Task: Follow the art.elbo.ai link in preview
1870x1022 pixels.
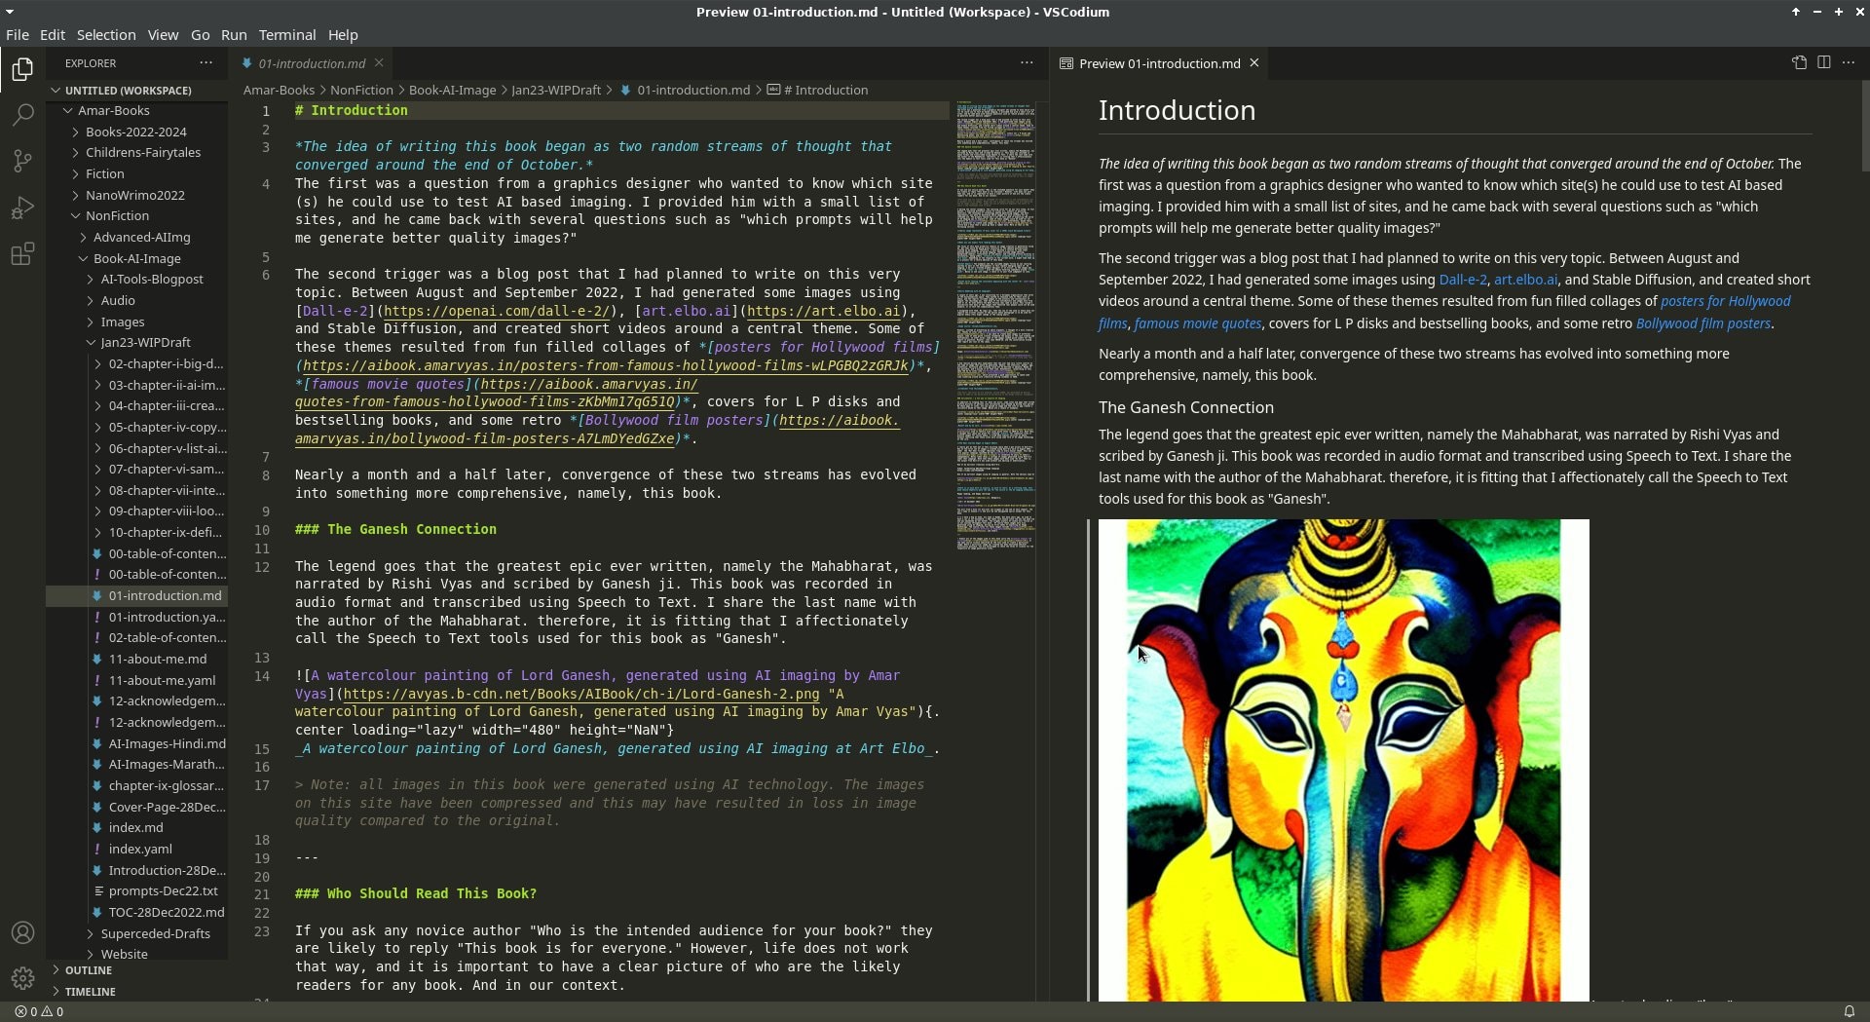Action: (x=1525, y=280)
